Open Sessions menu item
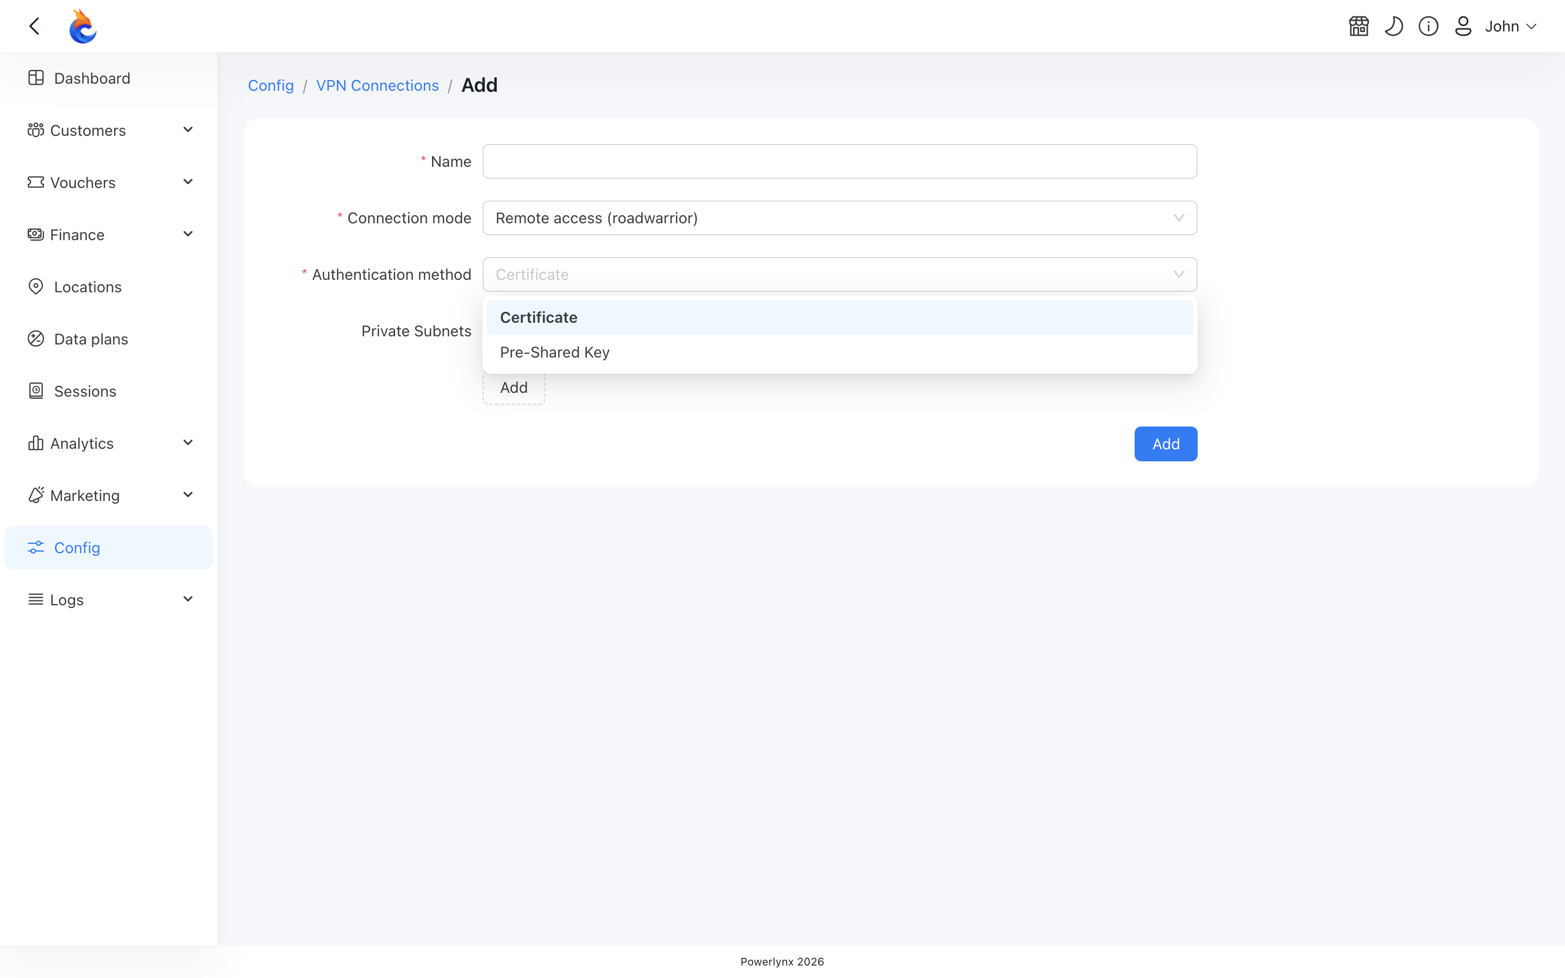Screen dimensions: 1565x978 (x=109, y=391)
